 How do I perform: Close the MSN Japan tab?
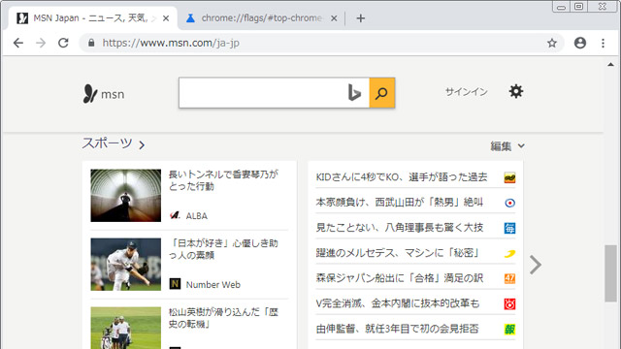[166, 18]
